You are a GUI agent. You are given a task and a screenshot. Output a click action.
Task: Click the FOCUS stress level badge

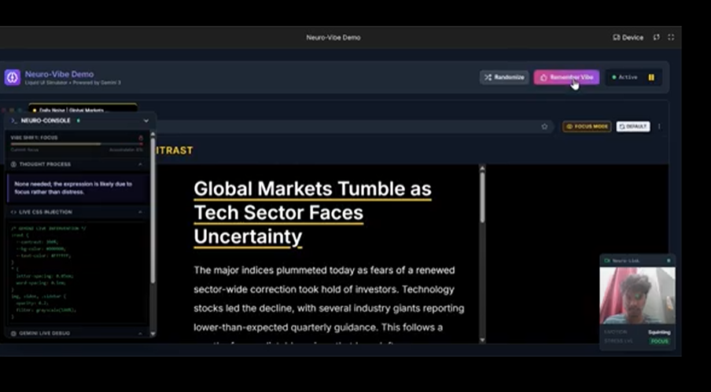[x=659, y=341]
